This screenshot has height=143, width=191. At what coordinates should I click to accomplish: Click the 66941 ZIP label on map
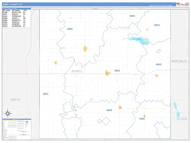coord(46,94)
